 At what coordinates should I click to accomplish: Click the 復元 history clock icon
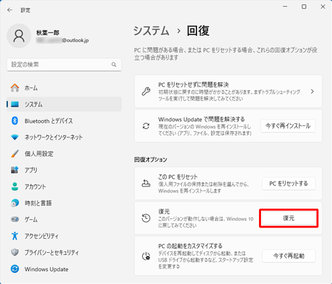click(146, 218)
